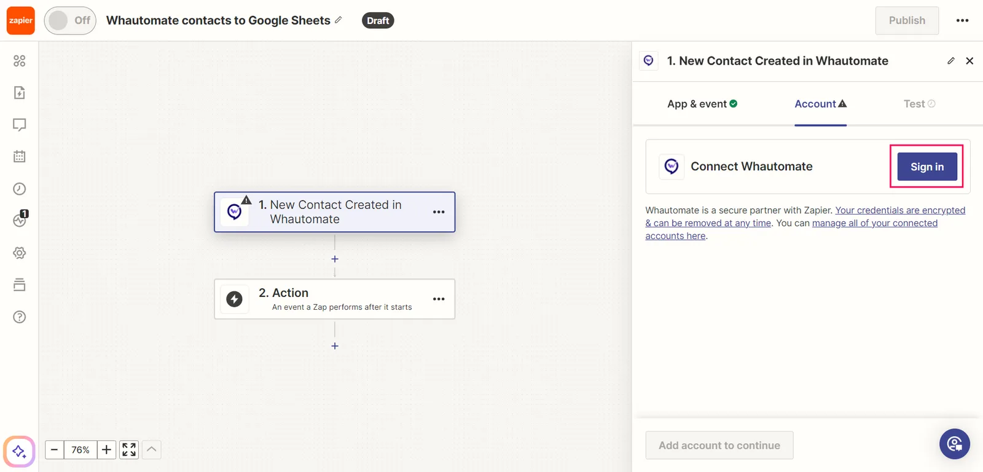This screenshot has width=983, height=472.
Task: Open the versions stack sidebar icon
Action: pos(20,285)
